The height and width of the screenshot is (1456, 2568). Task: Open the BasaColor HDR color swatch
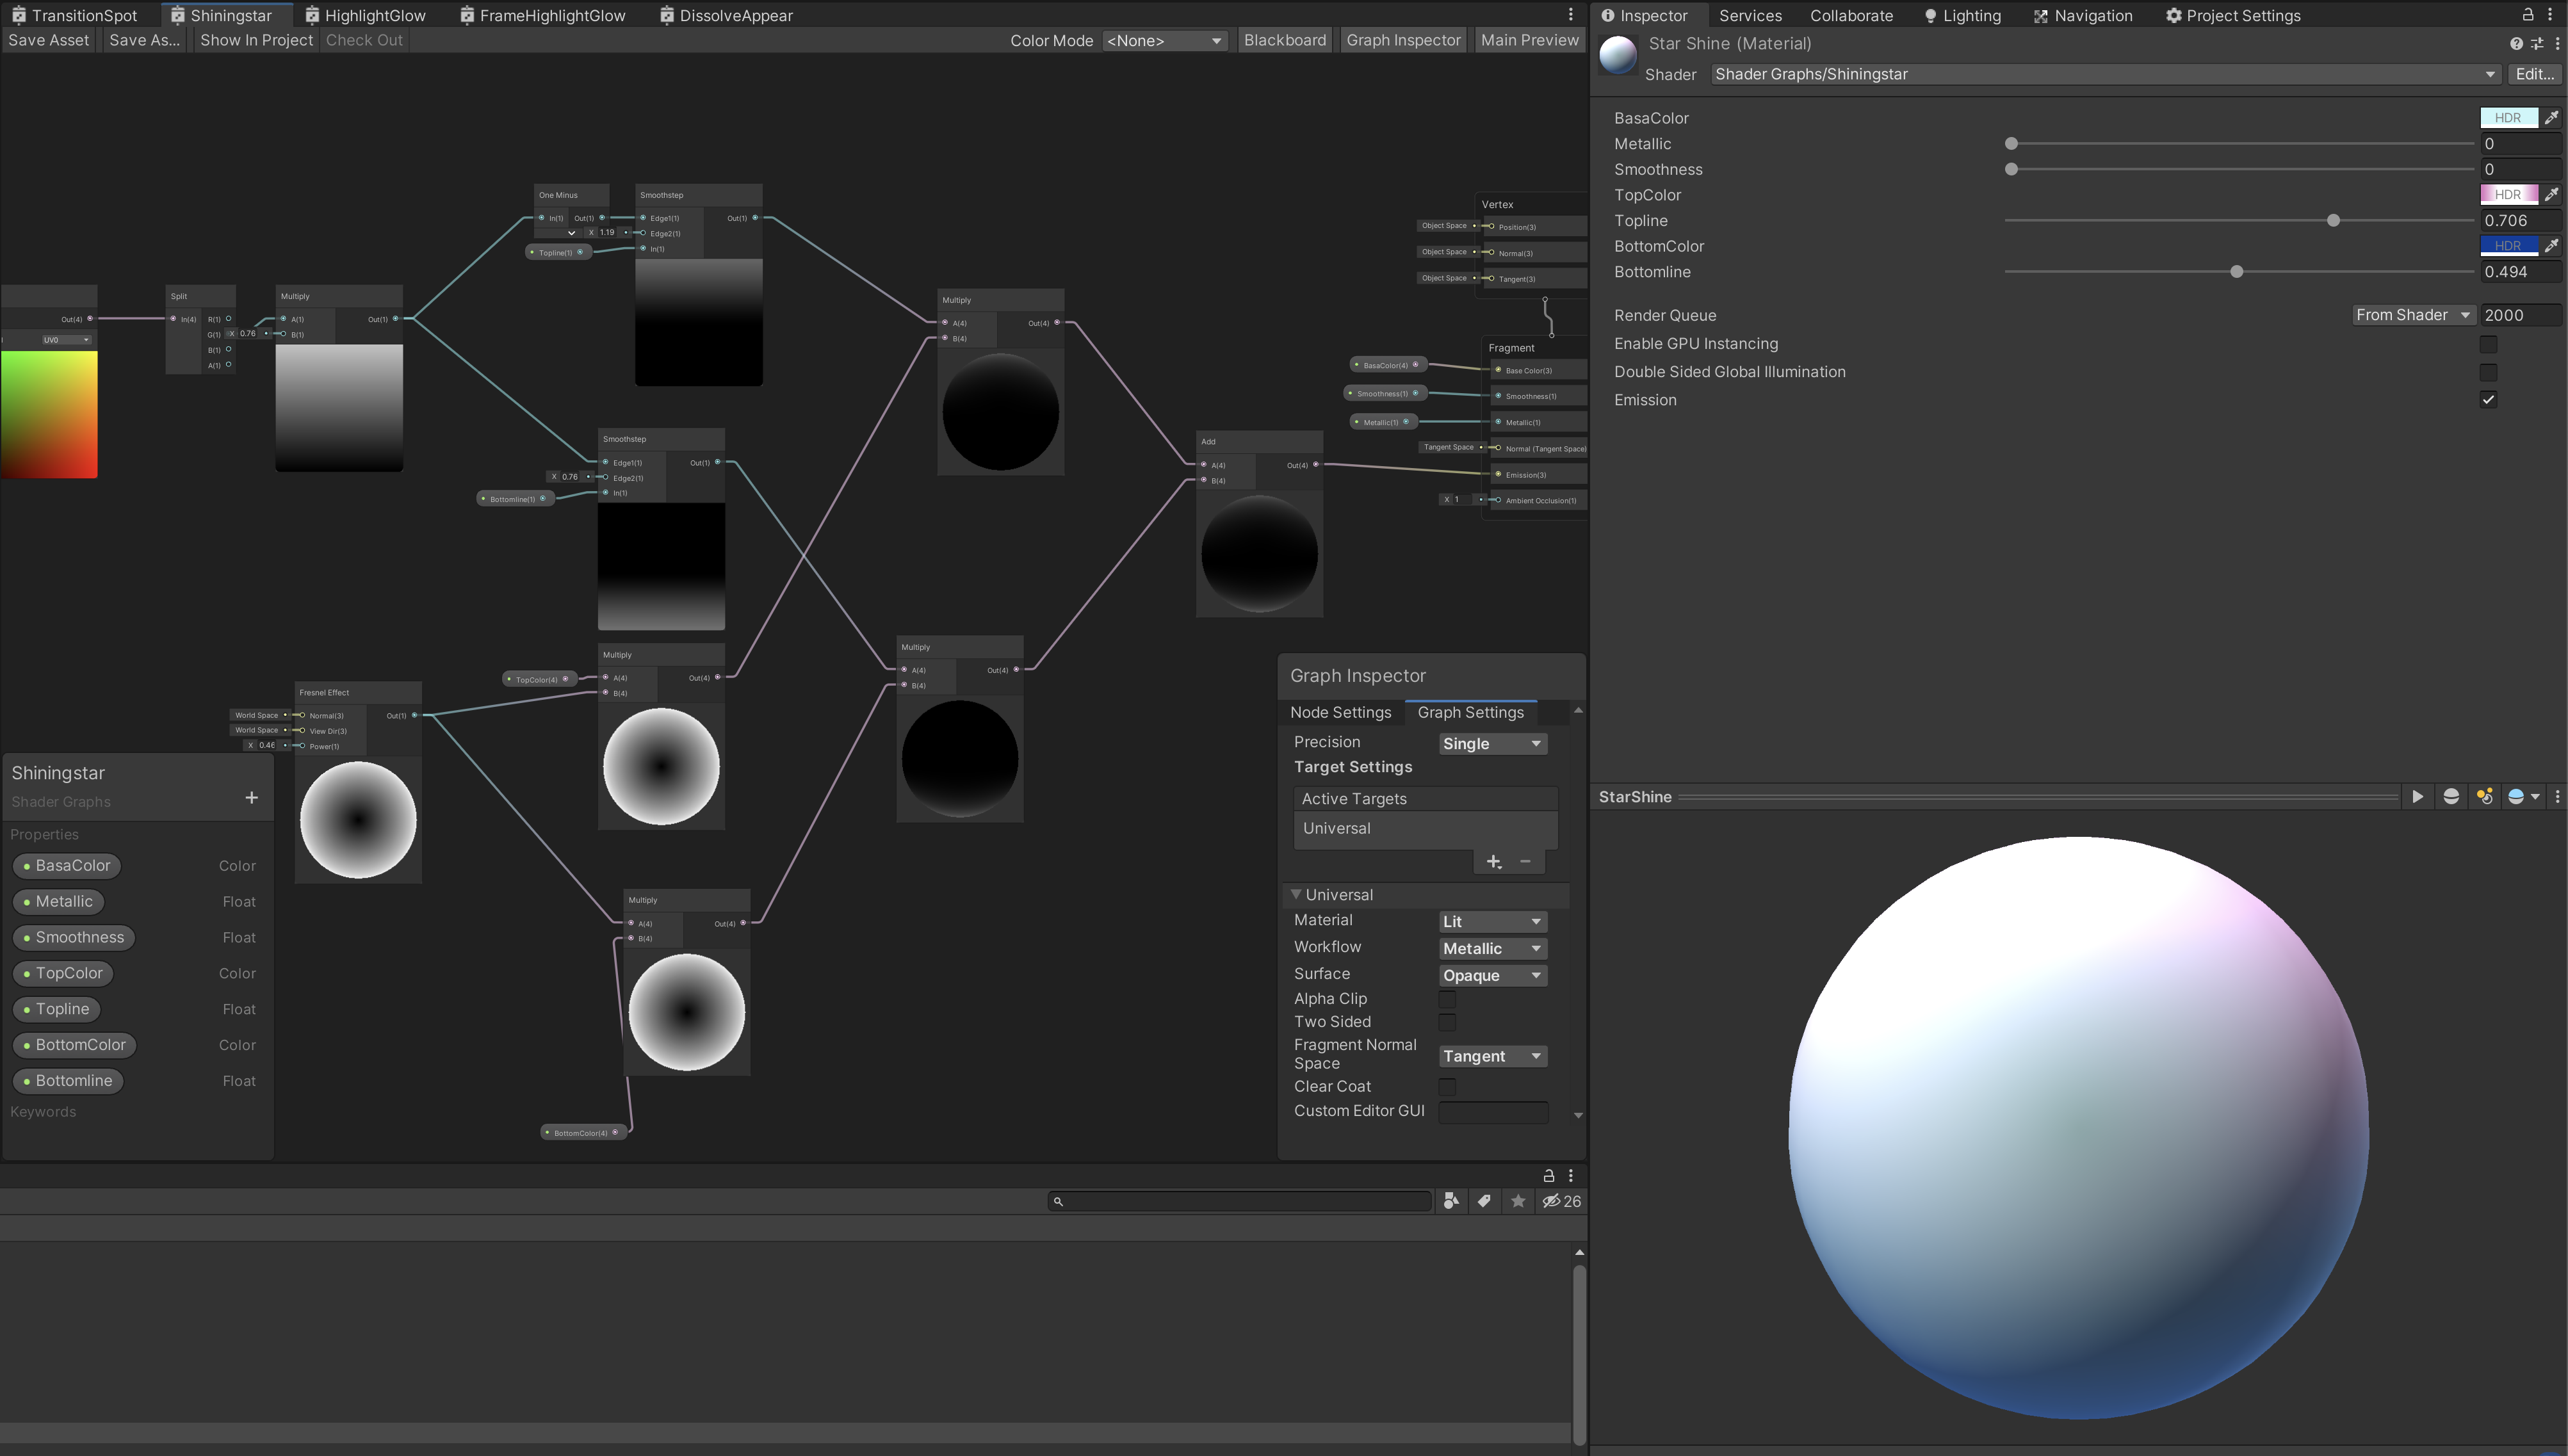pos(2508,118)
